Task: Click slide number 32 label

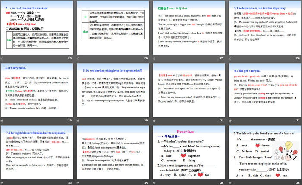Action: click(298, 121)
